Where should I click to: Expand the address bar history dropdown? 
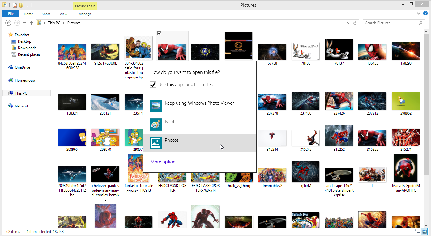tap(348, 23)
